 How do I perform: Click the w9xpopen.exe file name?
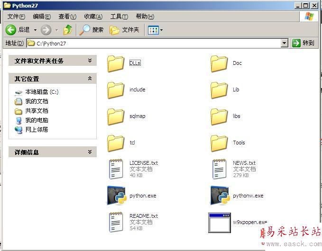click(x=250, y=222)
